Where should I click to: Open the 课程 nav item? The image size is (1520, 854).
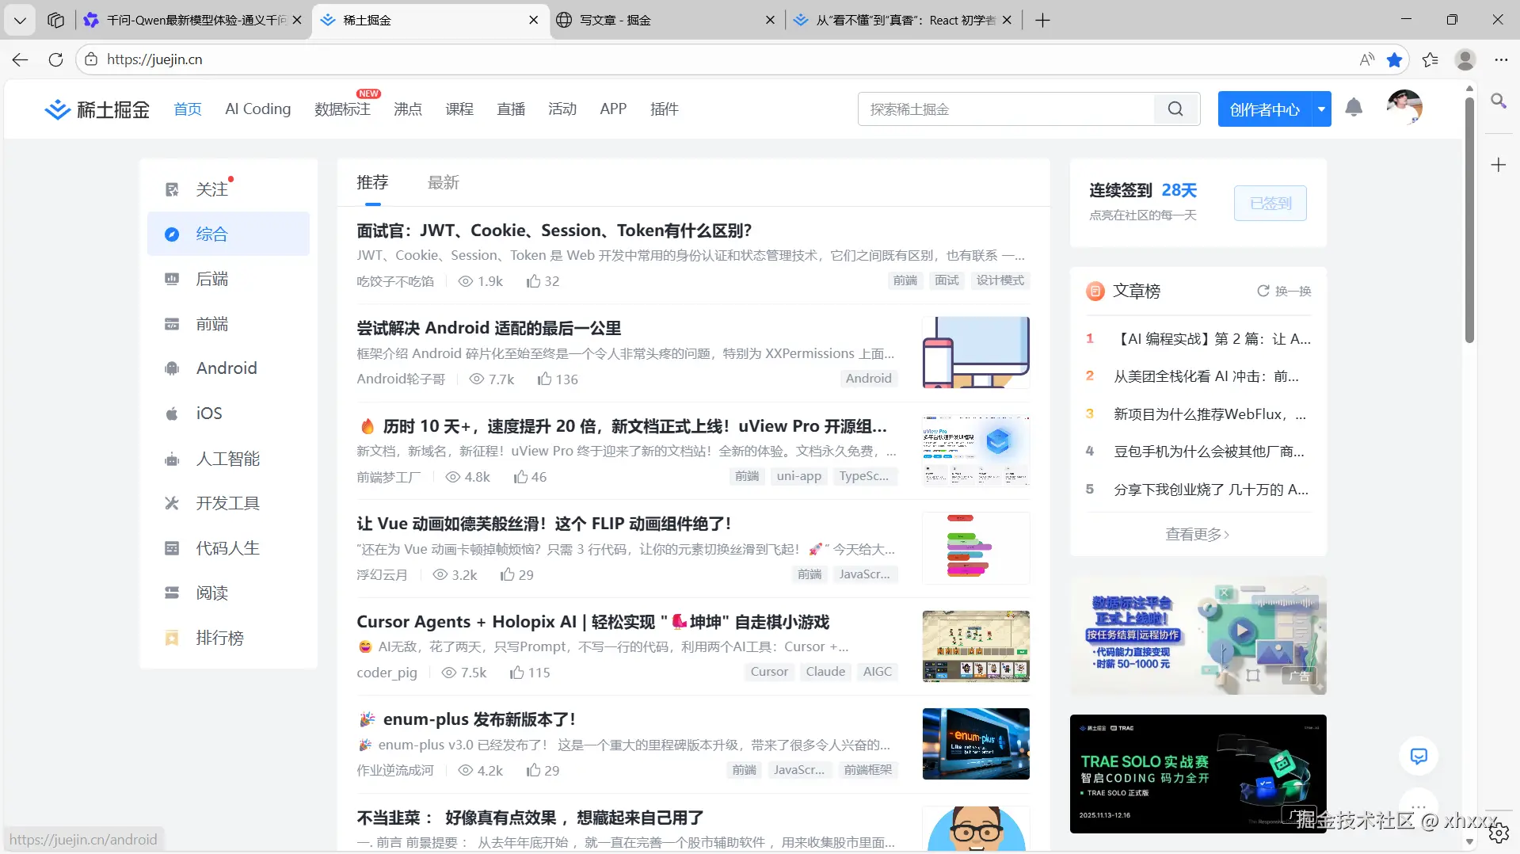[x=459, y=109]
